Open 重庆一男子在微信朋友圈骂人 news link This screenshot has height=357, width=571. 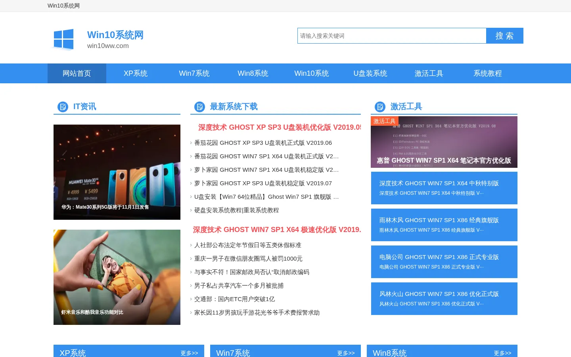[248, 259]
